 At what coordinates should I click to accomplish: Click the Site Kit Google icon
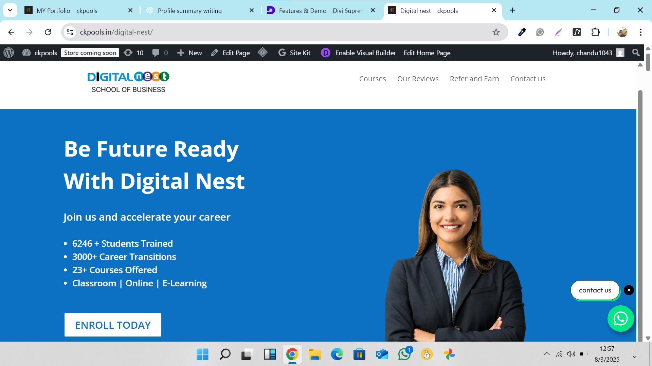coord(282,53)
